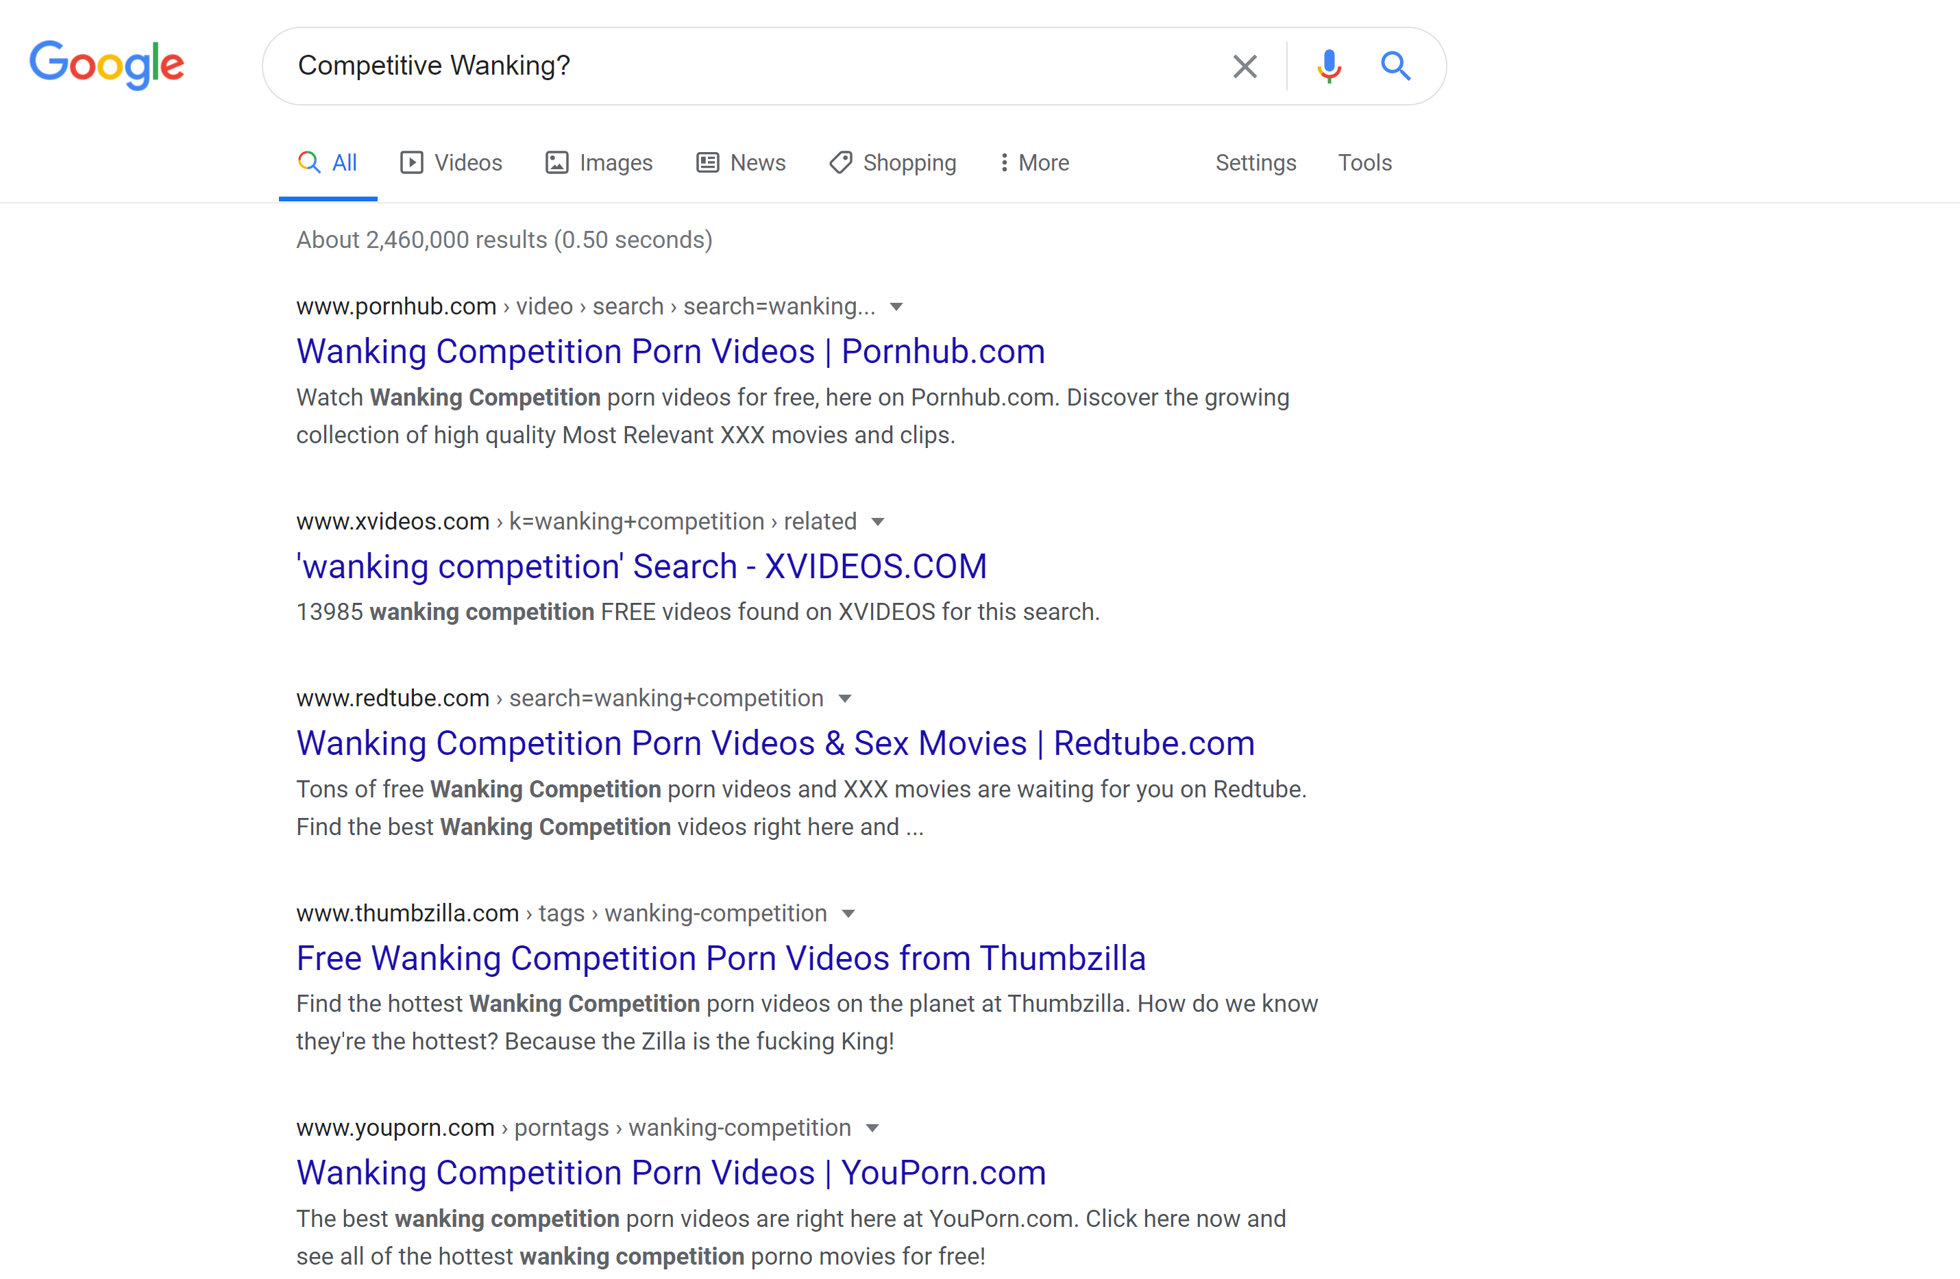The image size is (1960, 1279).
Task: Click the magnifying glass search icon
Action: (1396, 66)
